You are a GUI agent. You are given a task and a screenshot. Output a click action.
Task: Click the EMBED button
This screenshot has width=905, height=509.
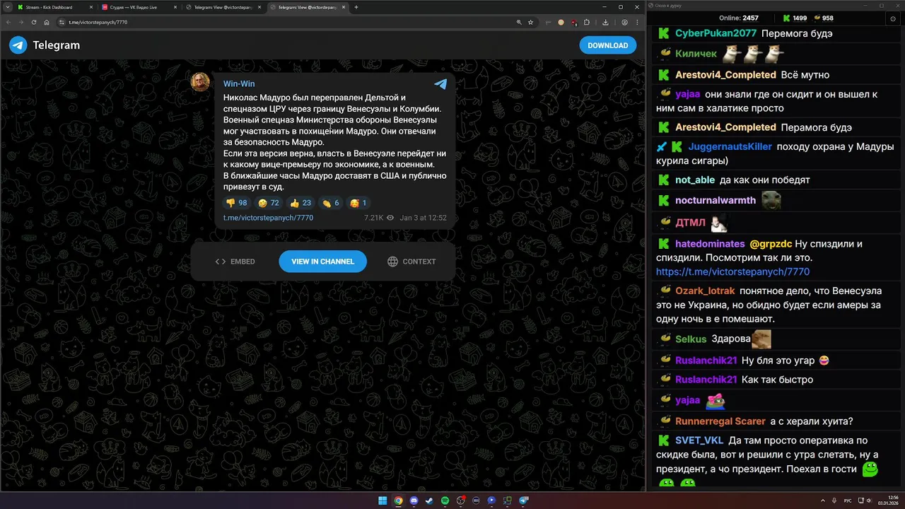click(235, 262)
